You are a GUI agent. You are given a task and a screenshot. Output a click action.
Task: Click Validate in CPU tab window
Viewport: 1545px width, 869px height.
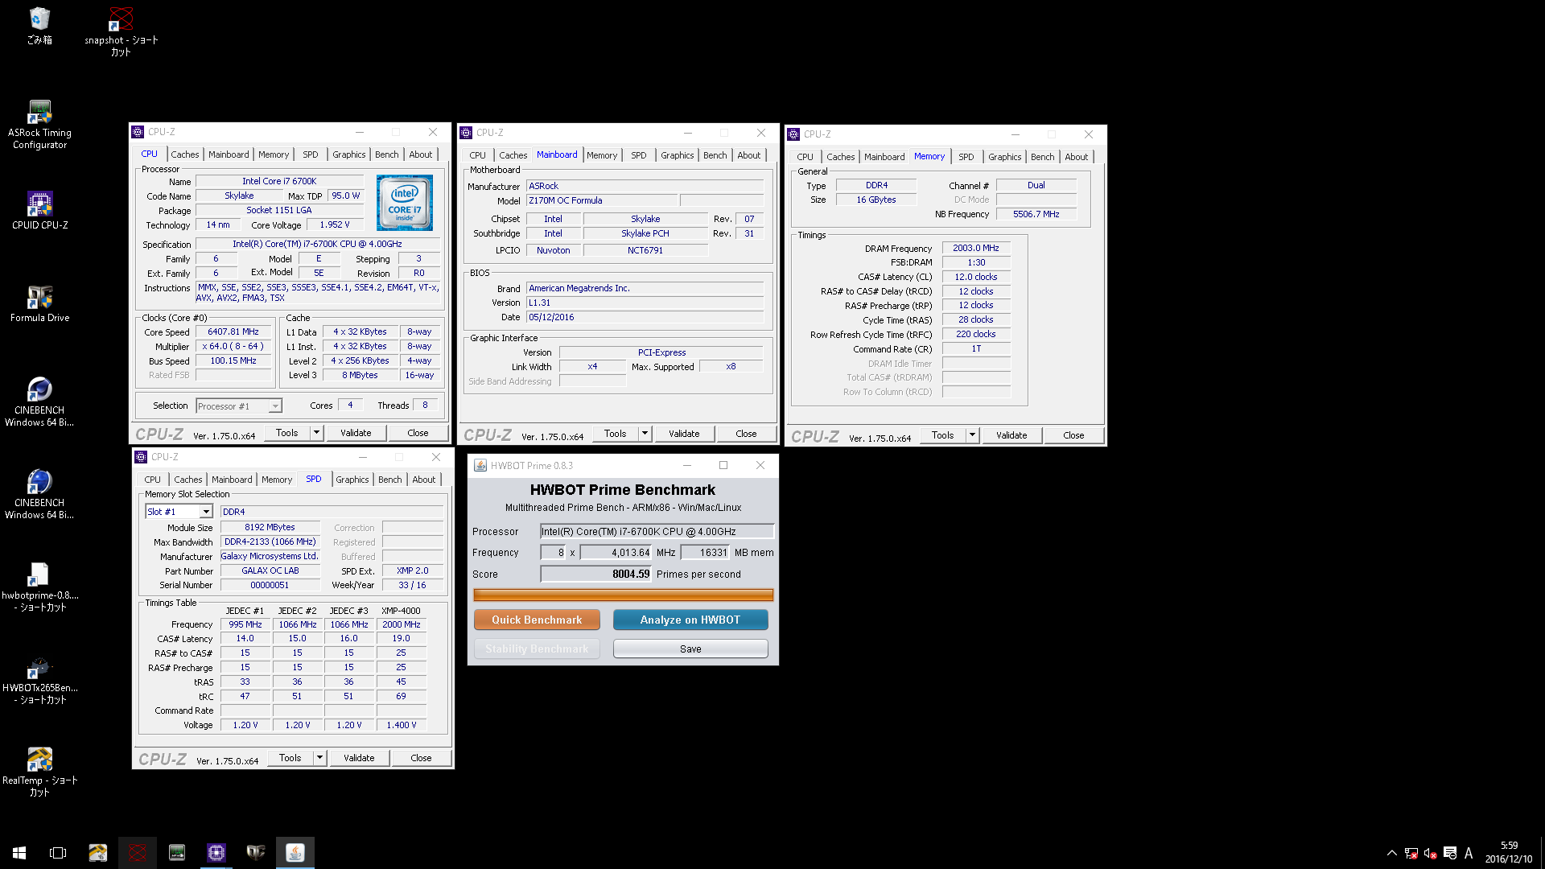(x=356, y=433)
